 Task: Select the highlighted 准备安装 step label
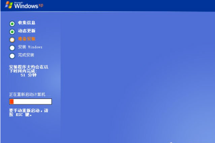(x=27, y=39)
